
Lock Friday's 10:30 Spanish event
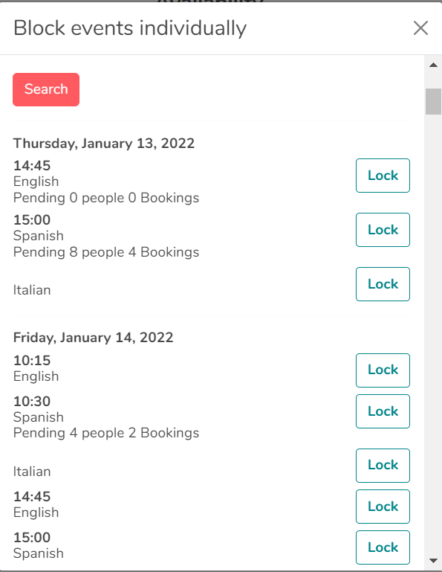coord(383,411)
